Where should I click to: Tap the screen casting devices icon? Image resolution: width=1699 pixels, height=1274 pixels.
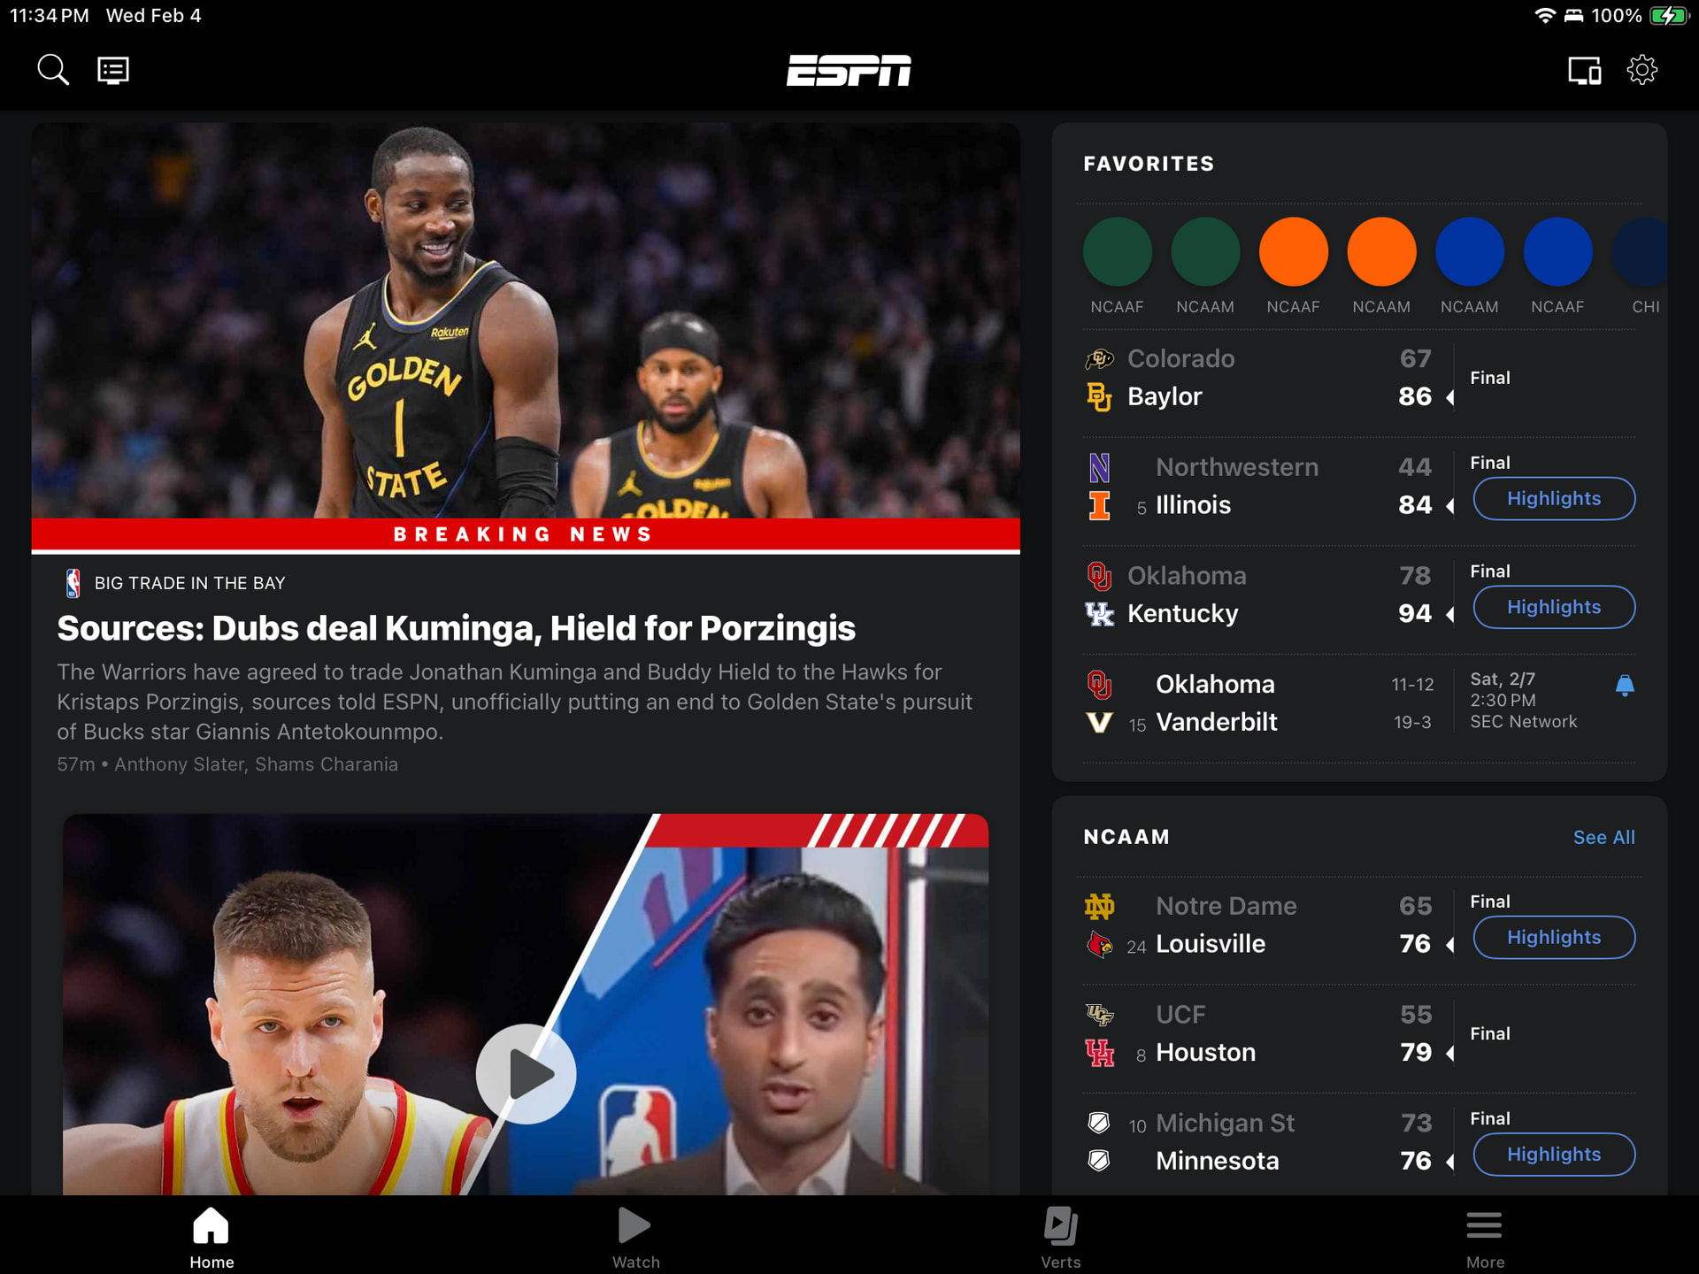coord(1583,70)
